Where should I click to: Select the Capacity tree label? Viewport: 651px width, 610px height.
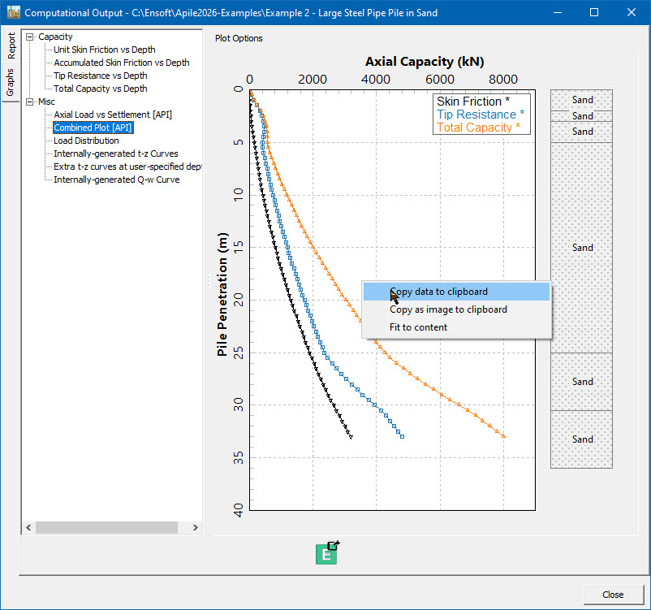coord(55,37)
